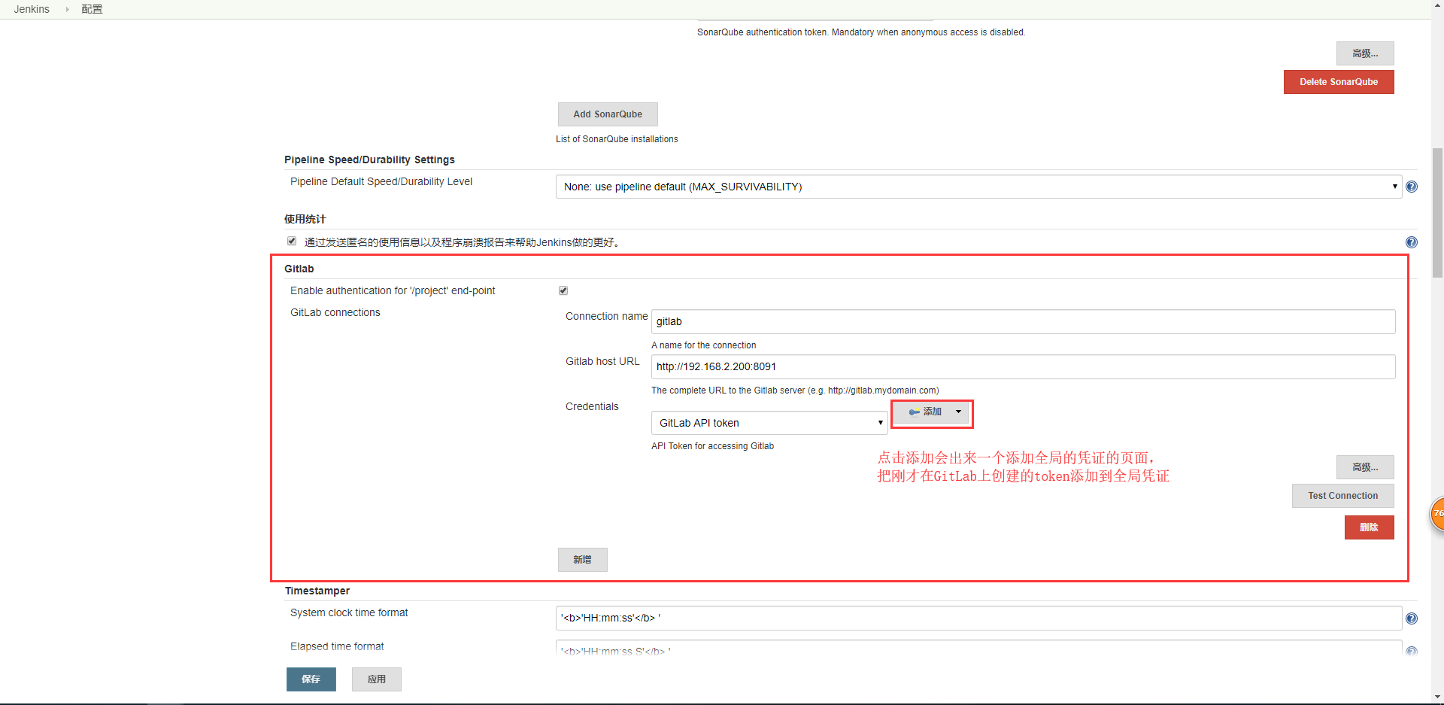
Task: Click scrollbar down arrow at bottom right
Action: tap(1437, 697)
